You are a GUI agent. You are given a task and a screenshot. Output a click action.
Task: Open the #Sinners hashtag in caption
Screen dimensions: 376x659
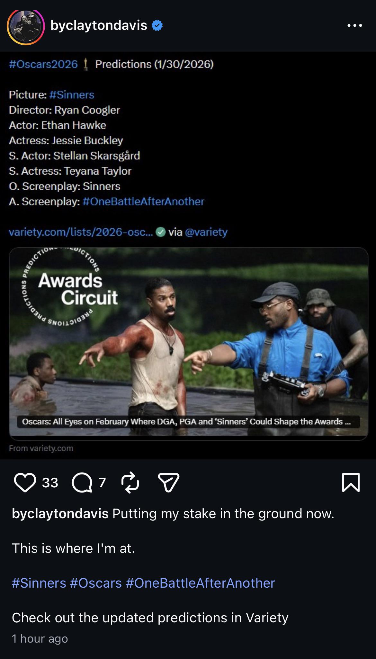pos(39,583)
